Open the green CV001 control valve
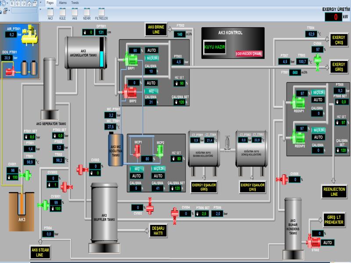Image resolution: width=351 pixels, height=263 pixels. (26, 175)
